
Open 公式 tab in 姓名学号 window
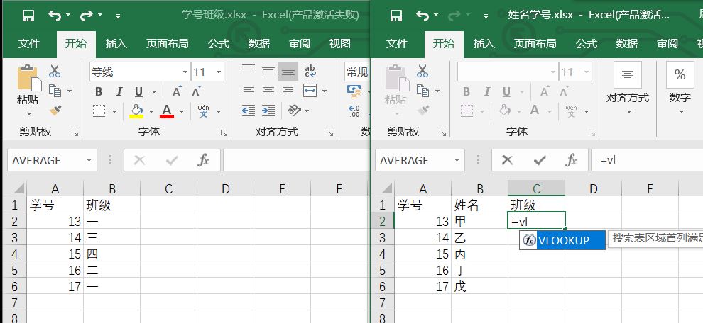(587, 44)
